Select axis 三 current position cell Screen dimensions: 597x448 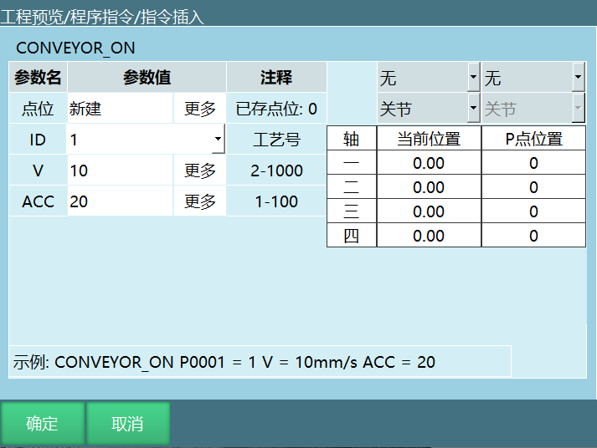point(429,211)
